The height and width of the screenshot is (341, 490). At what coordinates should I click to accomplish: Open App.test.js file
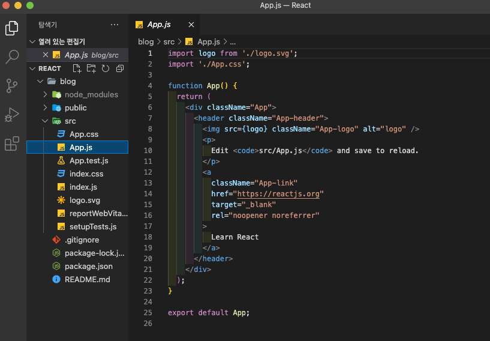pyautogui.click(x=77, y=160)
